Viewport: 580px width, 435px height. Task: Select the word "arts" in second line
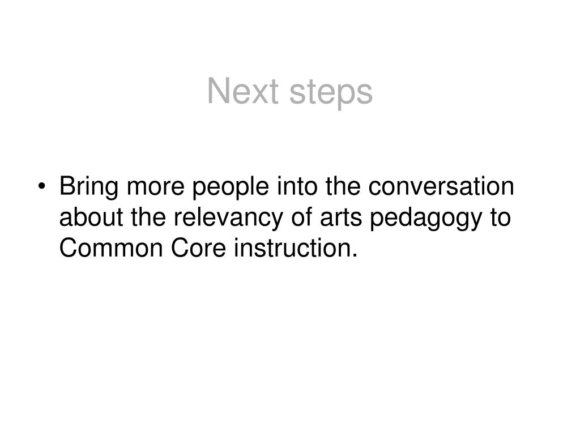pos(340,218)
